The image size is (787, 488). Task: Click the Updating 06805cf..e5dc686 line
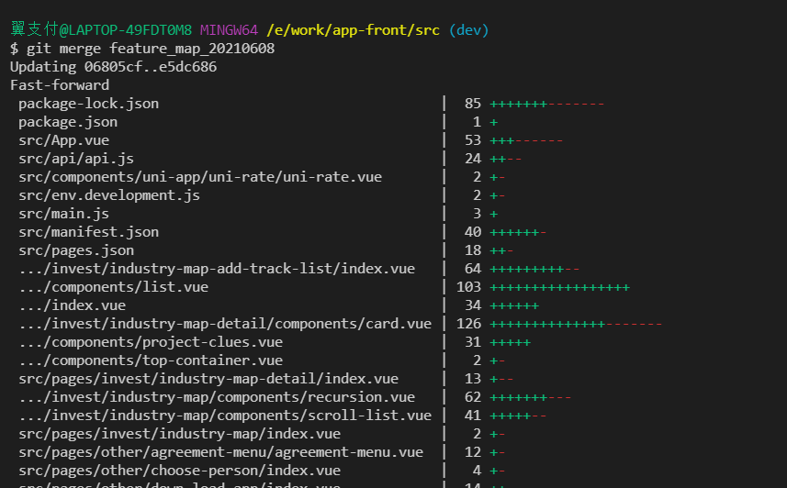114,67
